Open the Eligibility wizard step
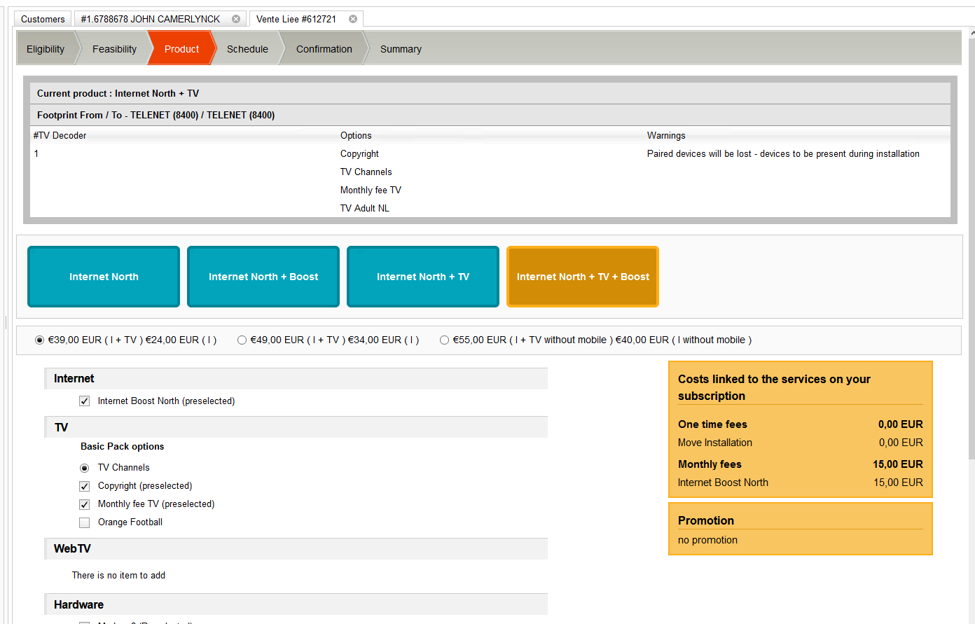 coord(46,49)
